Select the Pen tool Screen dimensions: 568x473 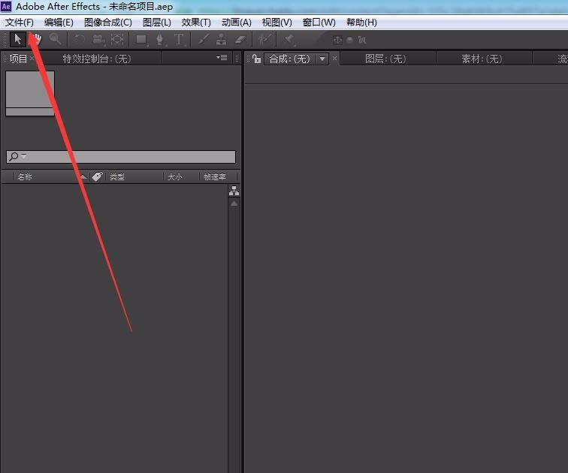pyautogui.click(x=160, y=39)
